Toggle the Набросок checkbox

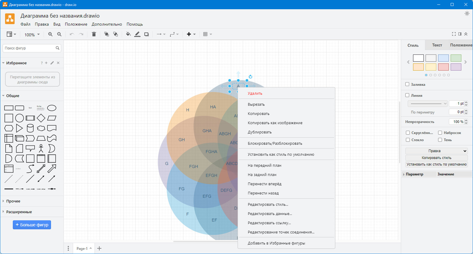(440, 133)
